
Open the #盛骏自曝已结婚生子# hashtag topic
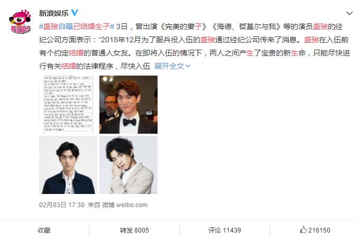tap(77, 26)
